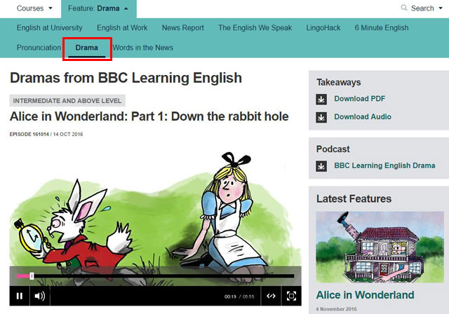Click the Download Audio link
This screenshot has width=449, height=314.
363,116
